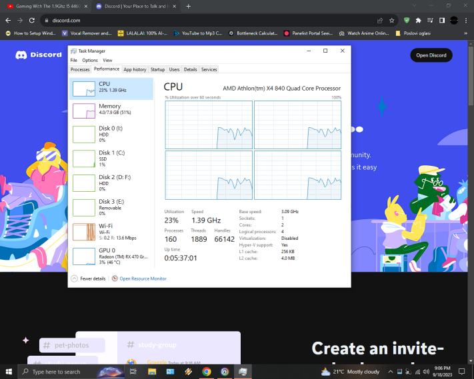Screen dimensions: 474x379
Task: Open the Chrome extensions puzzle menu
Action: 418,20
